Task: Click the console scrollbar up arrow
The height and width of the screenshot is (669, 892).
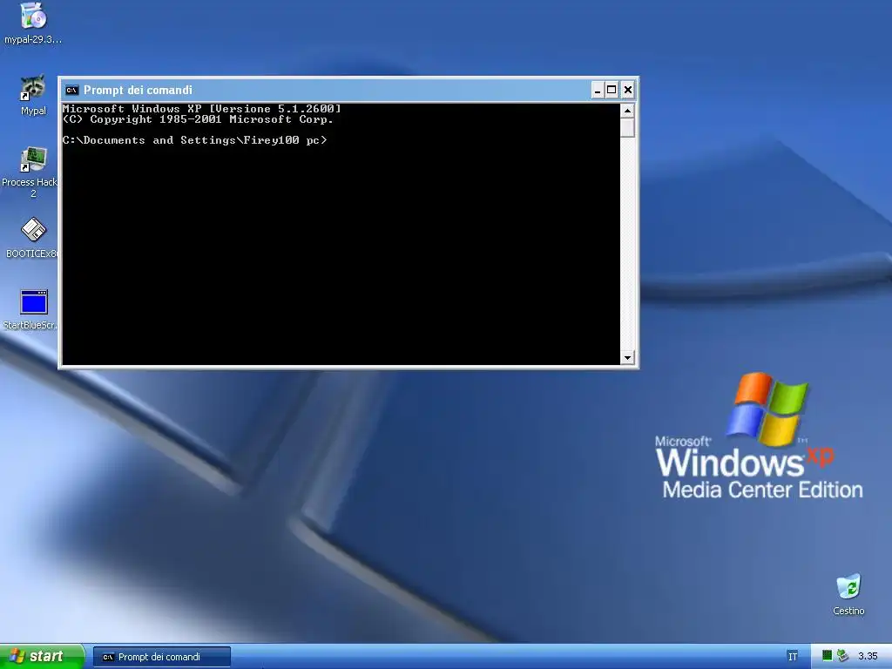Action: (x=627, y=111)
